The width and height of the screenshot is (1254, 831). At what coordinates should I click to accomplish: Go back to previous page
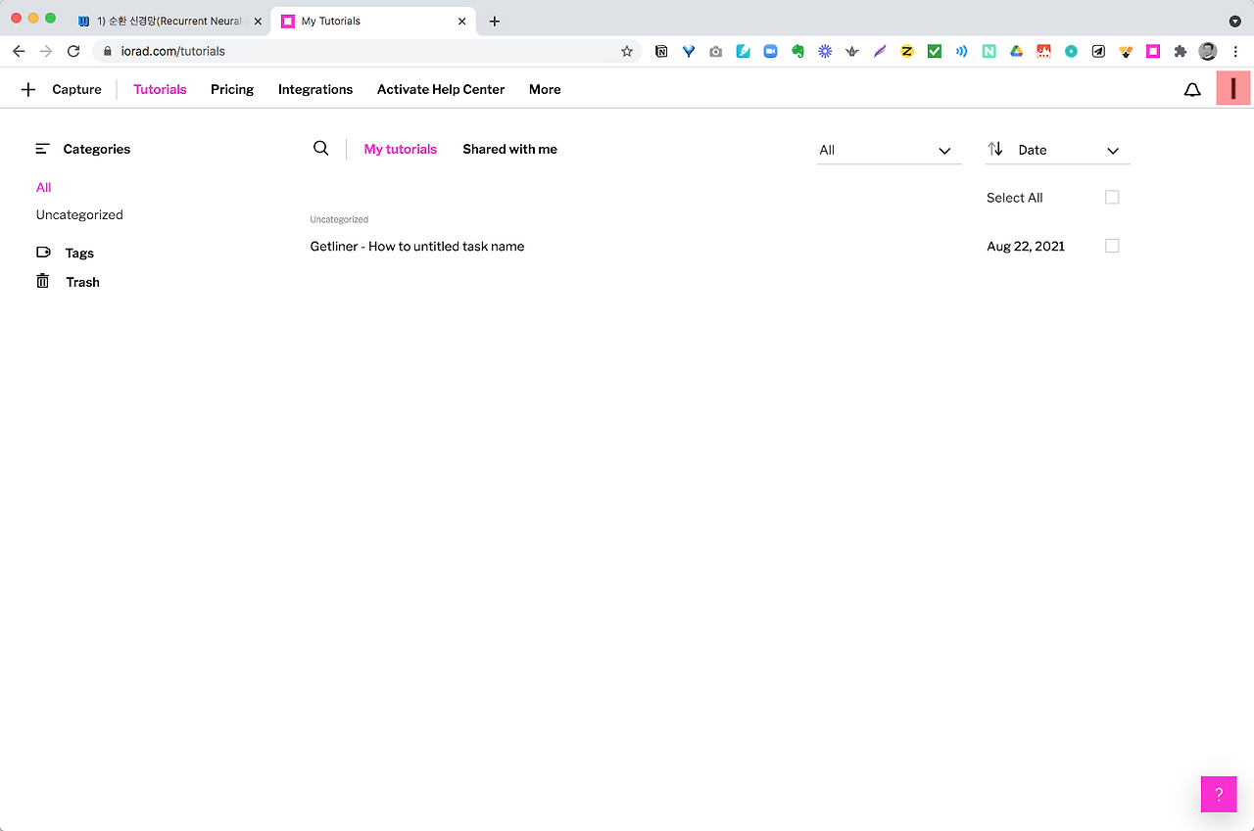[x=19, y=51]
